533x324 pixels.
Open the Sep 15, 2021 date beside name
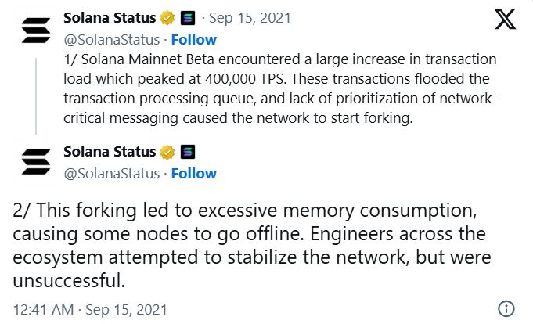tap(250, 18)
